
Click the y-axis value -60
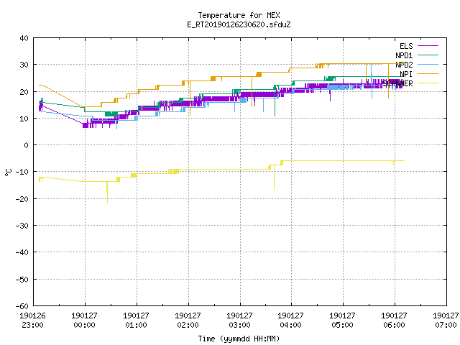click(x=22, y=306)
